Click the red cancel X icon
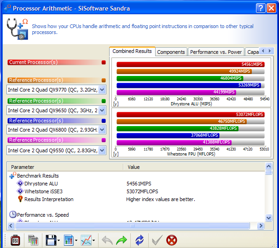 click(172, 240)
